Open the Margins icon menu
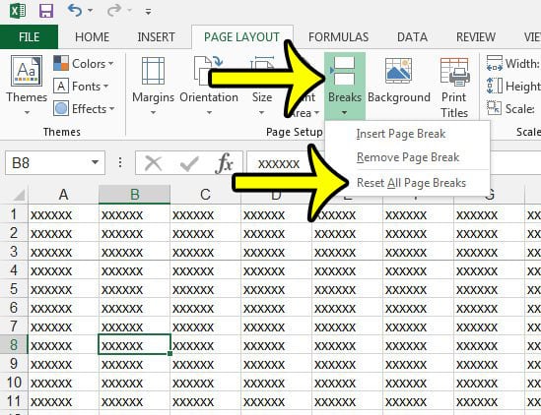The height and width of the screenshot is (415, 541). click(153, 71)
